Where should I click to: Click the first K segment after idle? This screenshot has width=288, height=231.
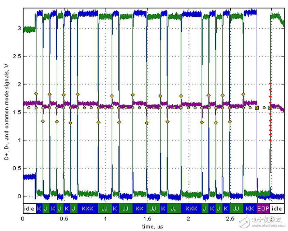tap(39, 208)
